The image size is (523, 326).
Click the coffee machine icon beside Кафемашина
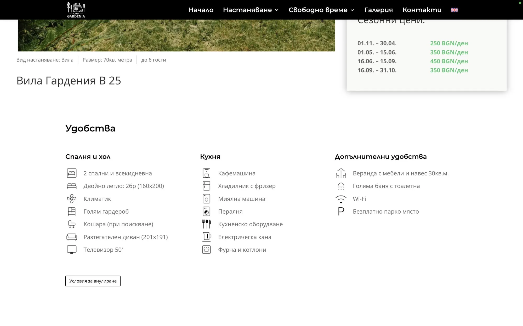click(x=206, y=173)
